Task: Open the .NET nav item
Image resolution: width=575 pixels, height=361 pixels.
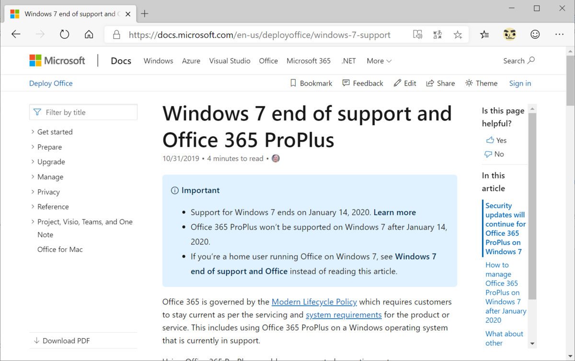Action: tap(348, 61)
